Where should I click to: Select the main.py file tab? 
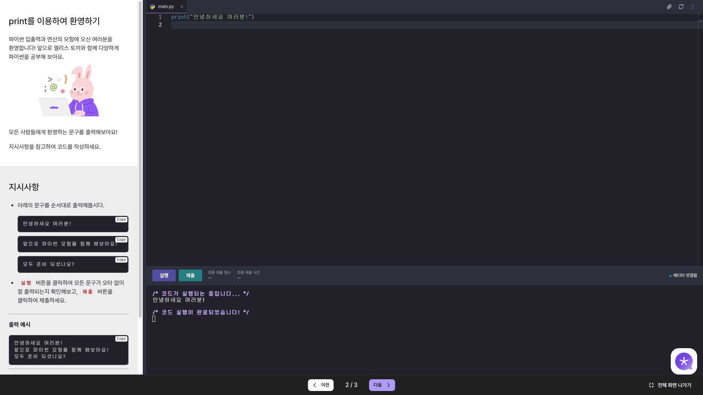point(166,7)
